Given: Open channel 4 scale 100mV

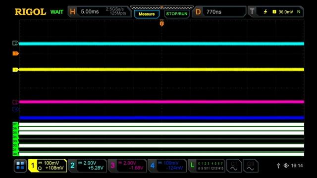Looking at the screenshot, I should (x=171, y=163).
